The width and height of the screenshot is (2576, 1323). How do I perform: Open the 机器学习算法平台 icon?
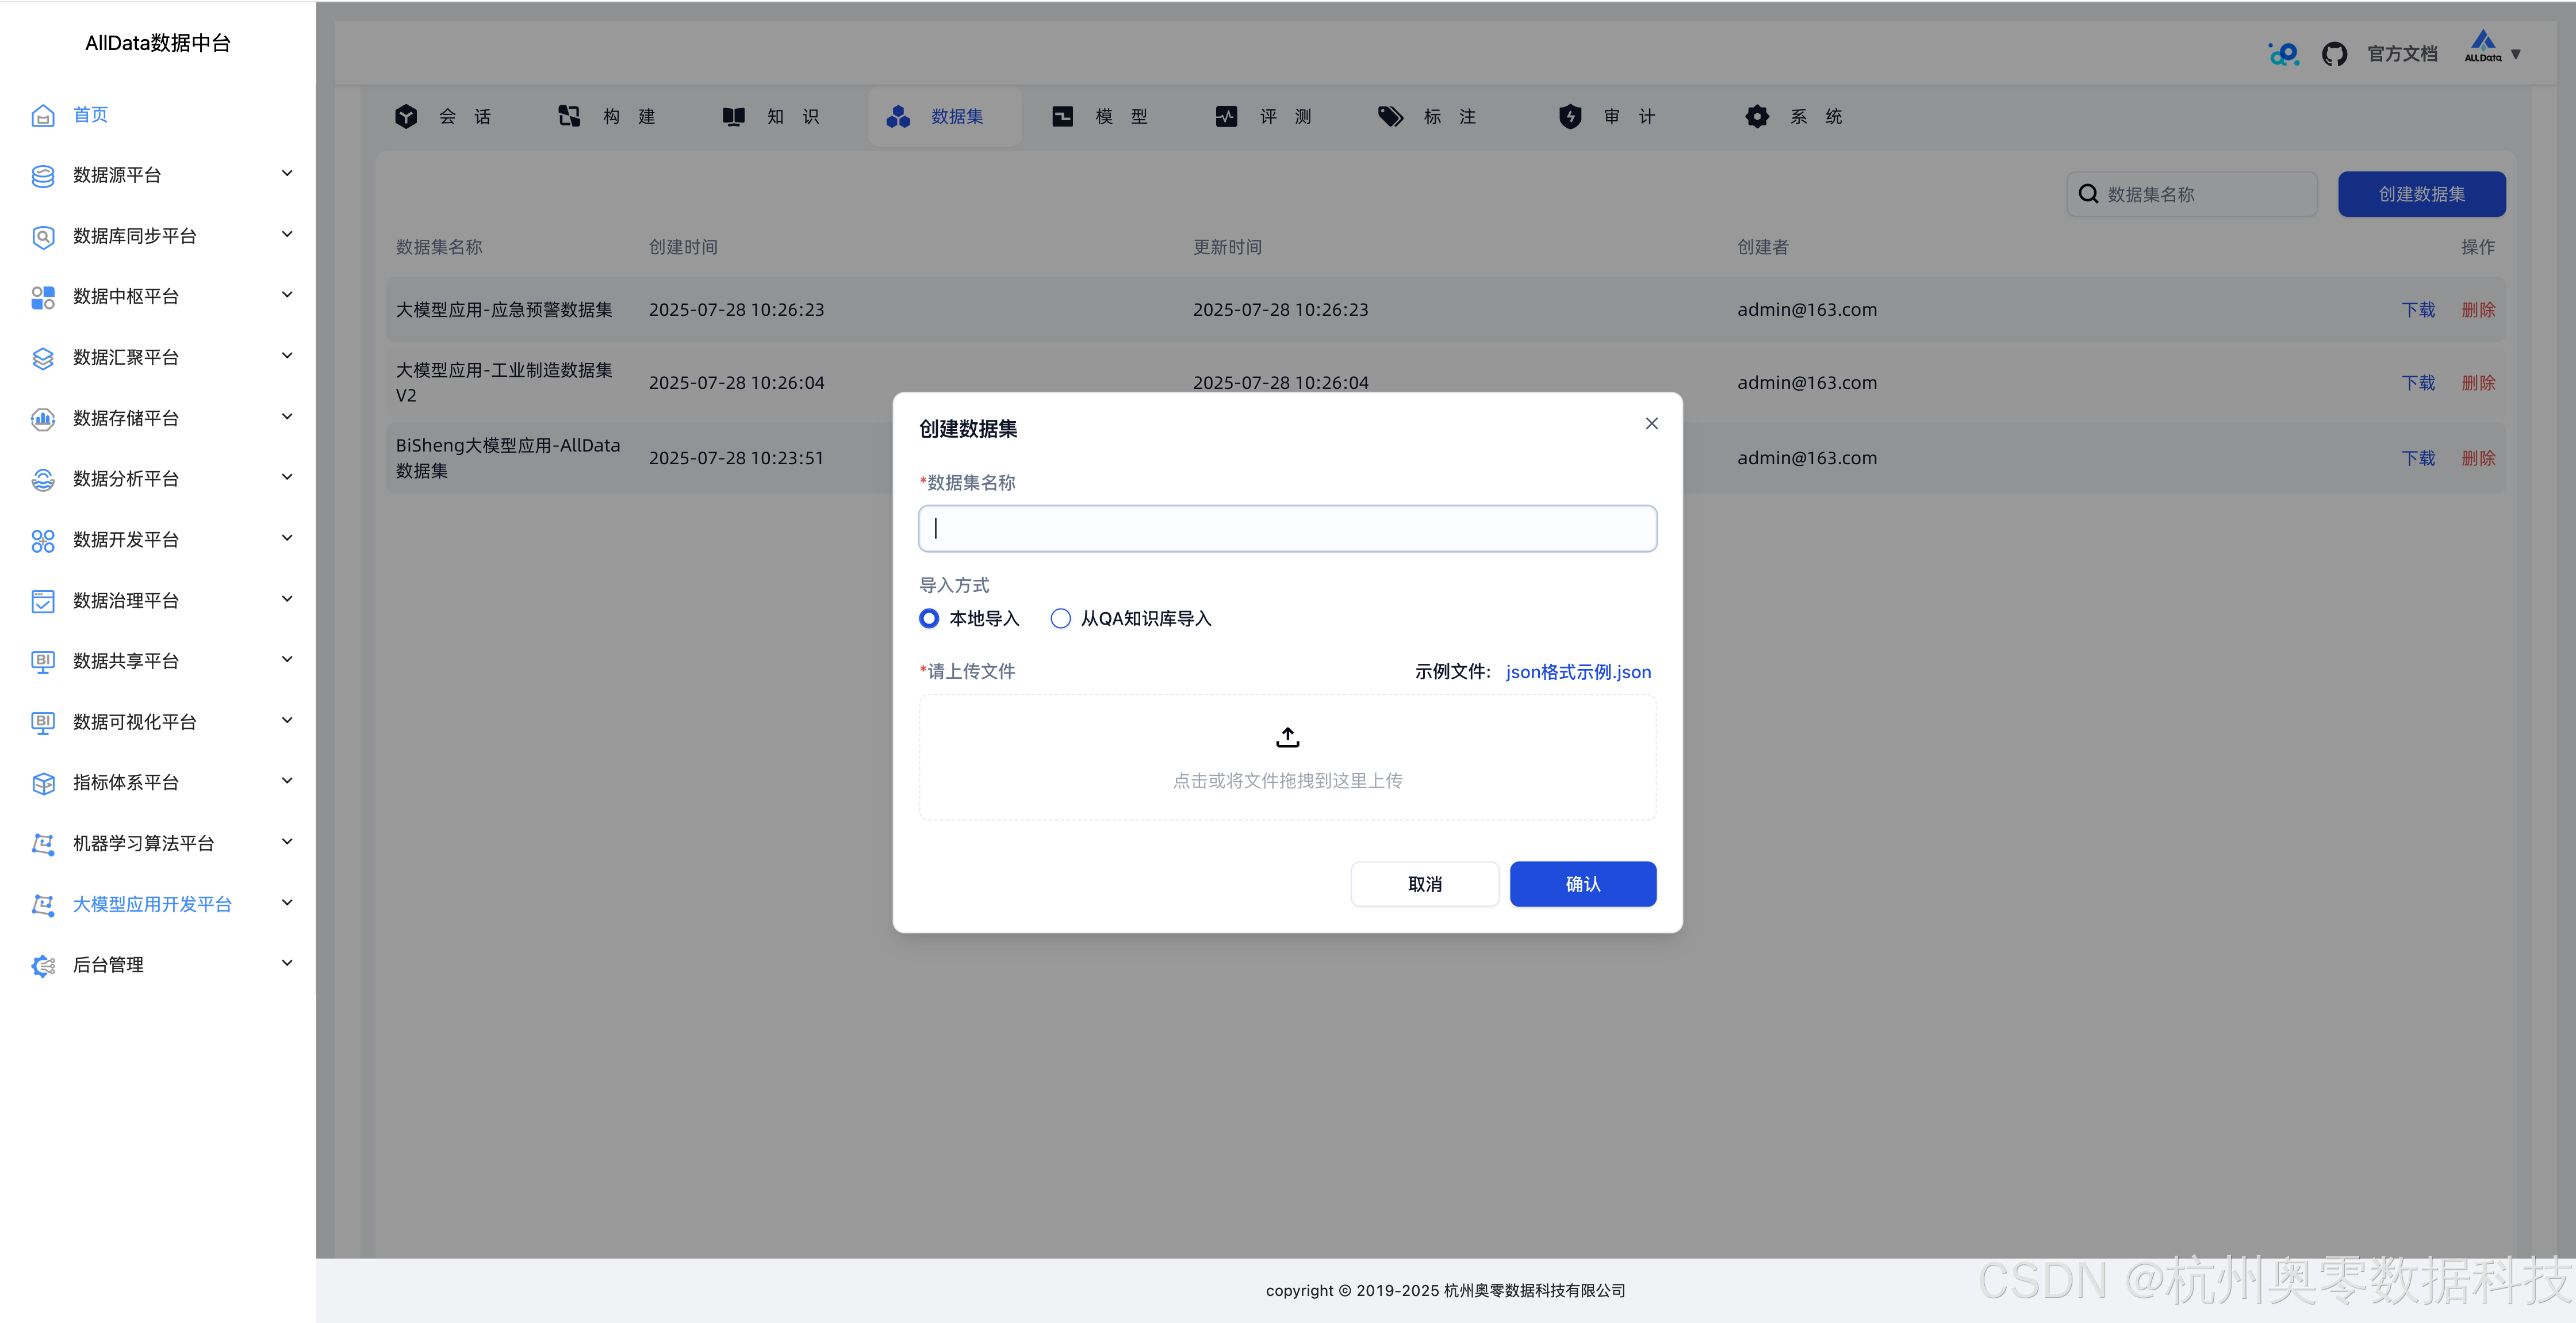coord(43,844)
